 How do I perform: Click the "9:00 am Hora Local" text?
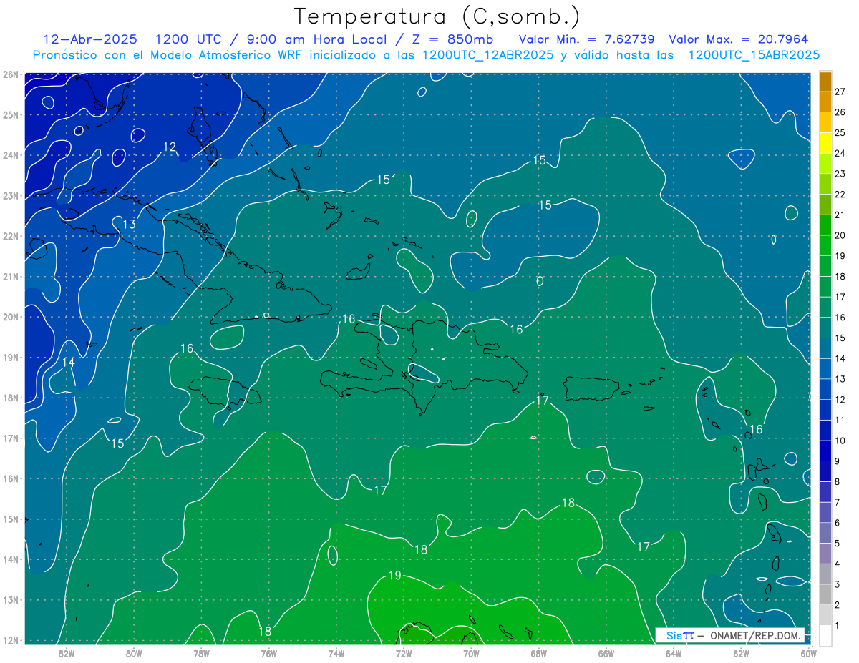pyautogui.click(x=315, y=40)
